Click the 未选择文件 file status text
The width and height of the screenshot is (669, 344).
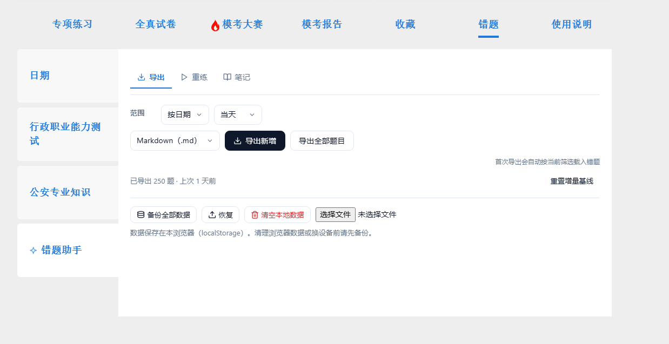[377, 214]
